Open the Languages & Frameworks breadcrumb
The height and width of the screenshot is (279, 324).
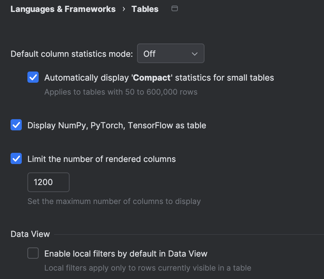63,9
